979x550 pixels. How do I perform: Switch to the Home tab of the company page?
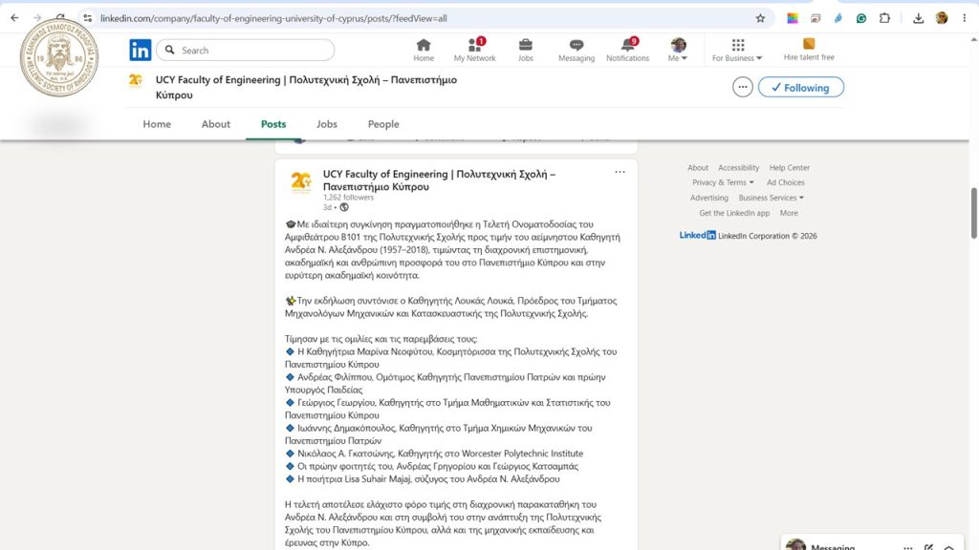click(157, 124)
